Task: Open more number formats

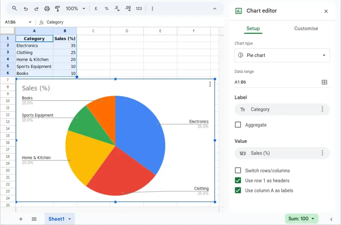Action: pos(139,9)
